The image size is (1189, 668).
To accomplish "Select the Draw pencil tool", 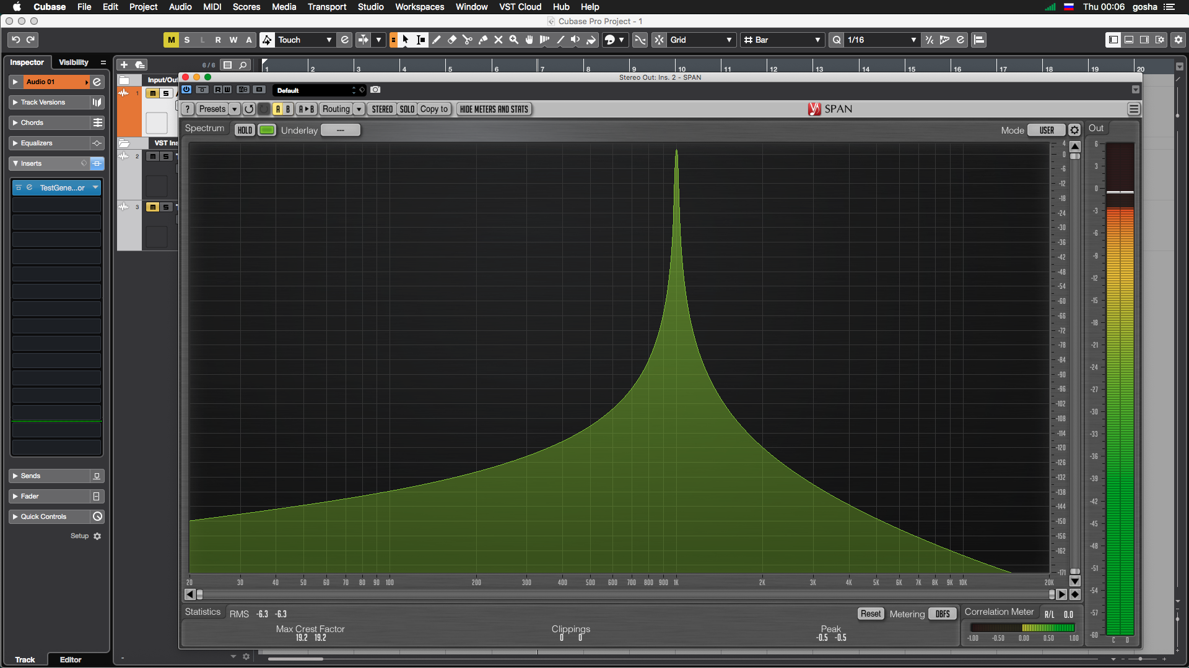I will point(437,40).
